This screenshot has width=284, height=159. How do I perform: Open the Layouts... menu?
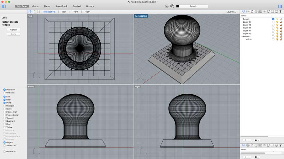[x=231, y=12]
